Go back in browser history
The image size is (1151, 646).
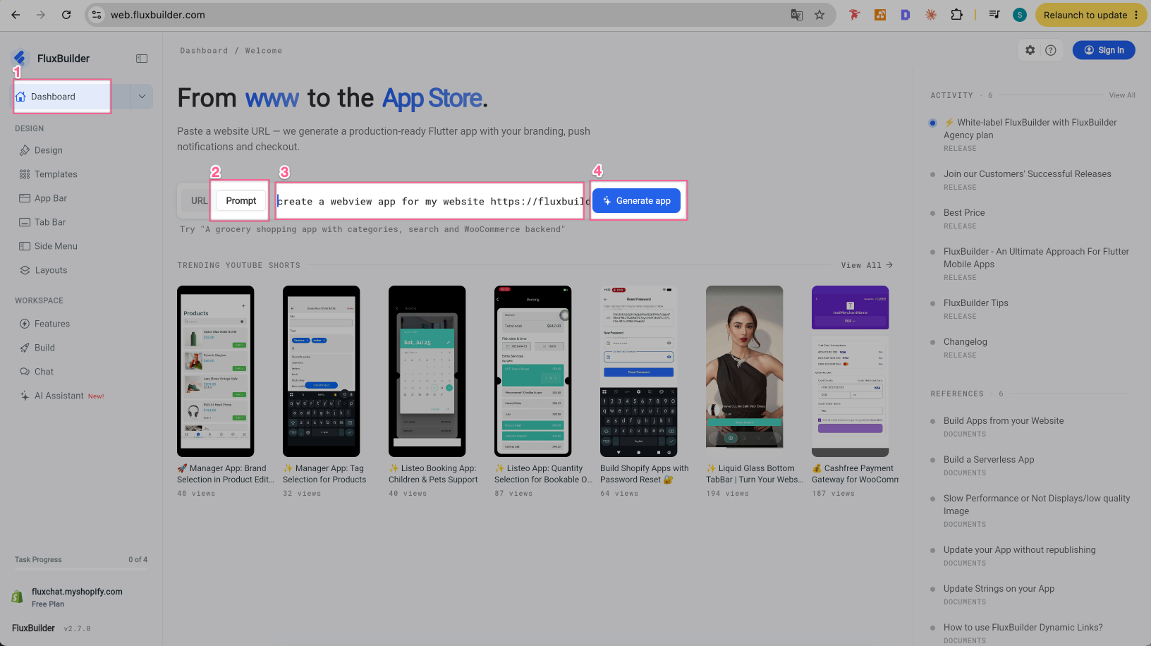(16, 15)
